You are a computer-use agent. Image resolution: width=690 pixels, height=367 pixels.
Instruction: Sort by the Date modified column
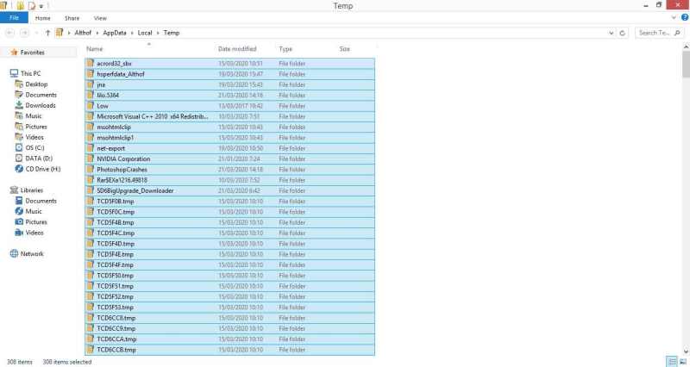click(x=237, y=49)
